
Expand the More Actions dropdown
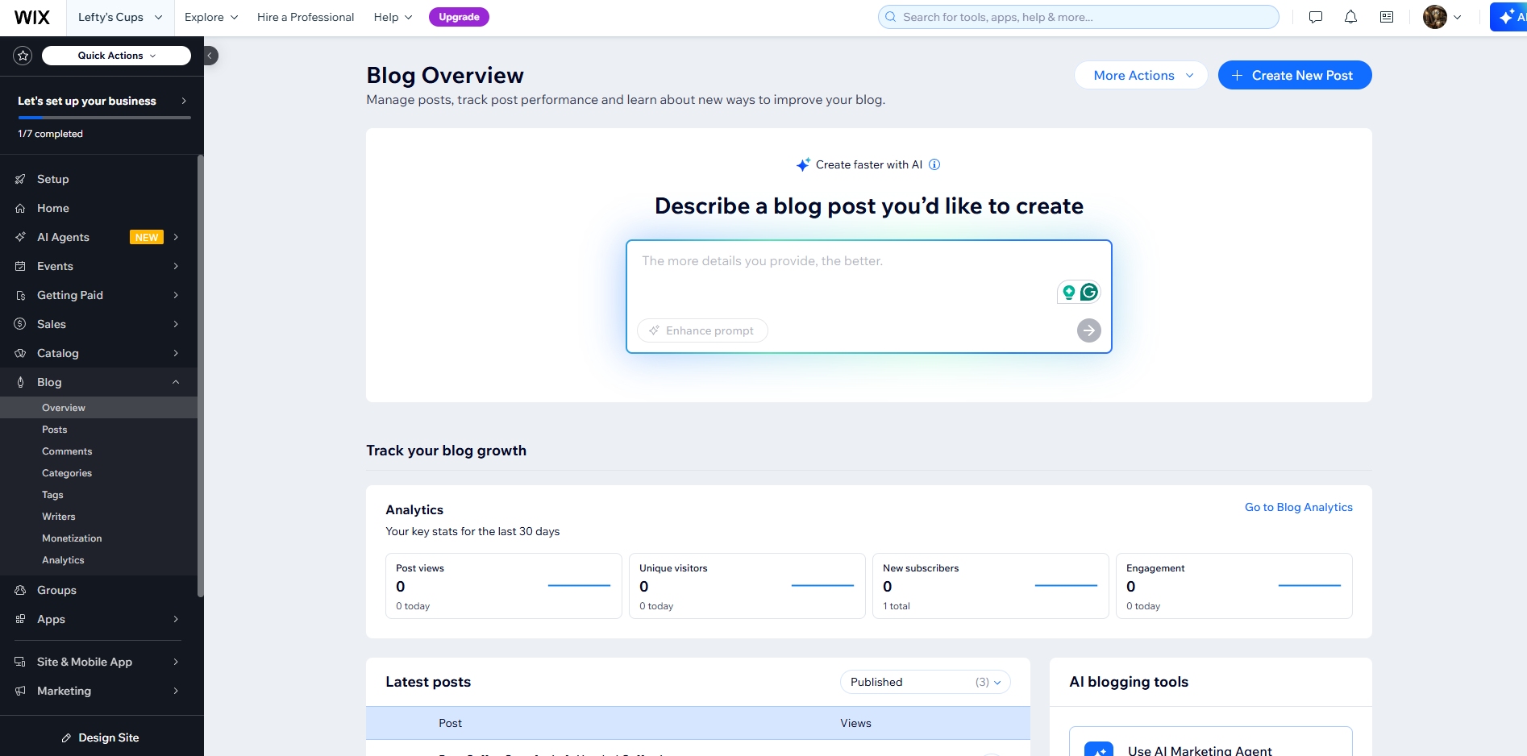1141,75
